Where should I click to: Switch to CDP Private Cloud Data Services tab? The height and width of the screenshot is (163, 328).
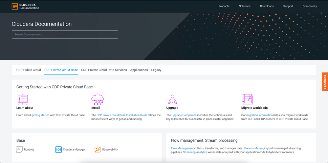pyautogui.click(x=104, y=70)
